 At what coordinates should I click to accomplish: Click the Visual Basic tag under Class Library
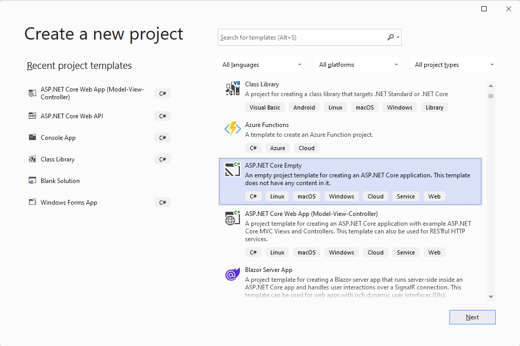265,107
